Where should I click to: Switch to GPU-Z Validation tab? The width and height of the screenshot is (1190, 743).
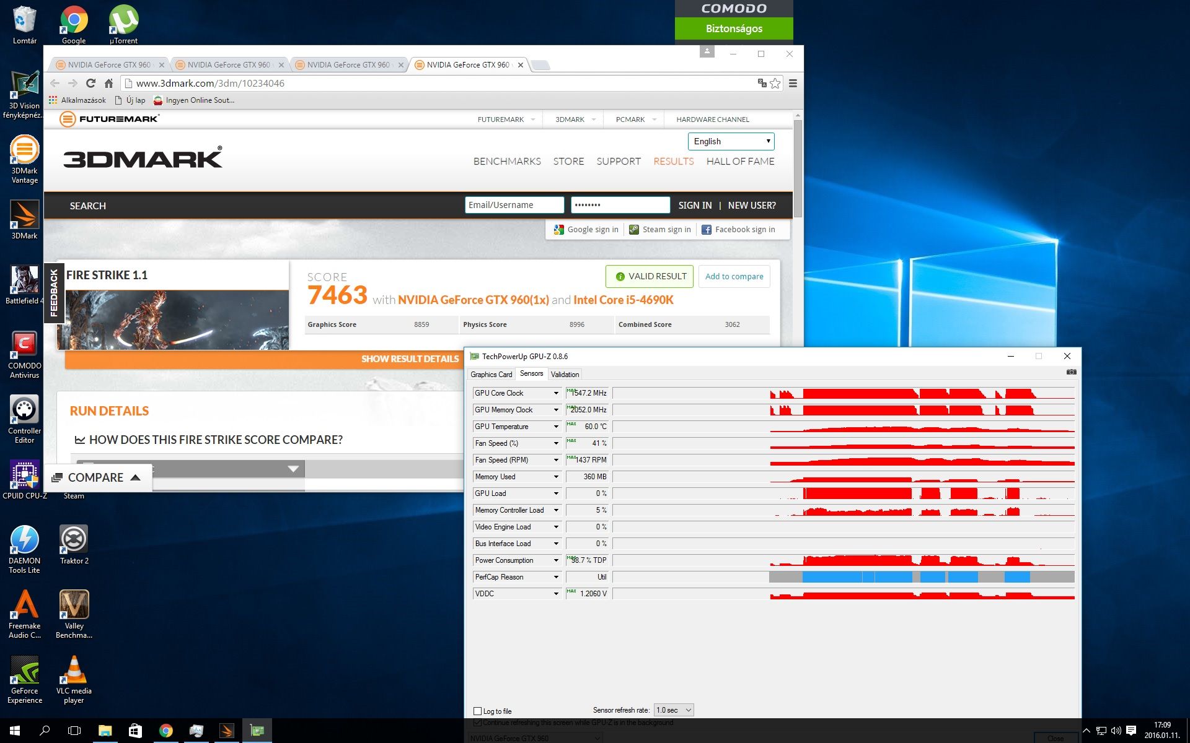pos(565,375)
